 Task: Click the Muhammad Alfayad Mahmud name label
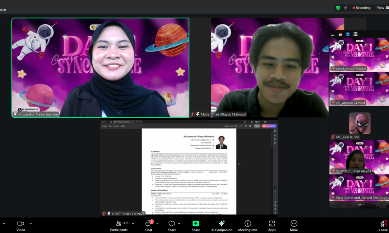click(223, 114)
